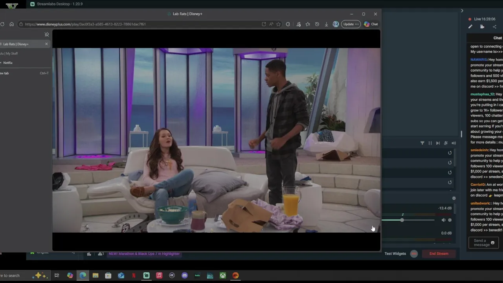Viewport: 503px width, 283px height.
Task: Click the smiedeinh username in chat
Action: pos(479,150)
